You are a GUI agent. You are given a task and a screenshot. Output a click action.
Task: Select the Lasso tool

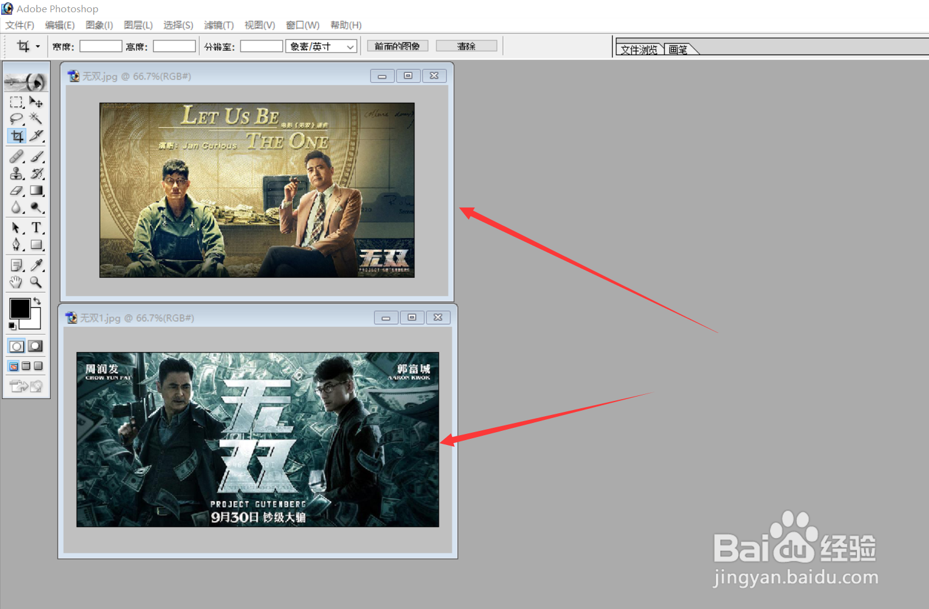pos(17,118)
